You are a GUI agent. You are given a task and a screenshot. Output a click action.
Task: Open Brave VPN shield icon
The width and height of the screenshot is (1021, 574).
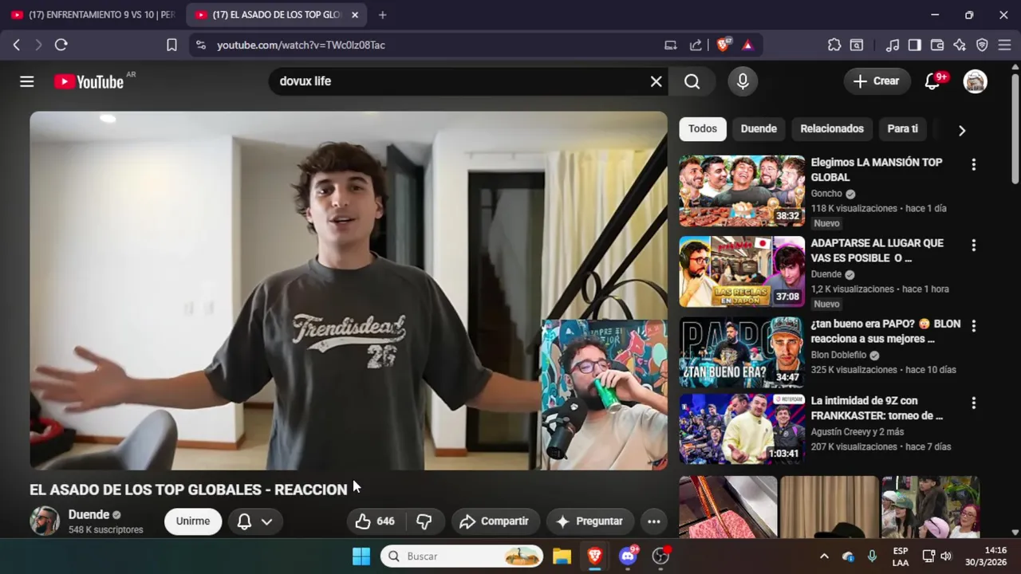pos(982,45)
